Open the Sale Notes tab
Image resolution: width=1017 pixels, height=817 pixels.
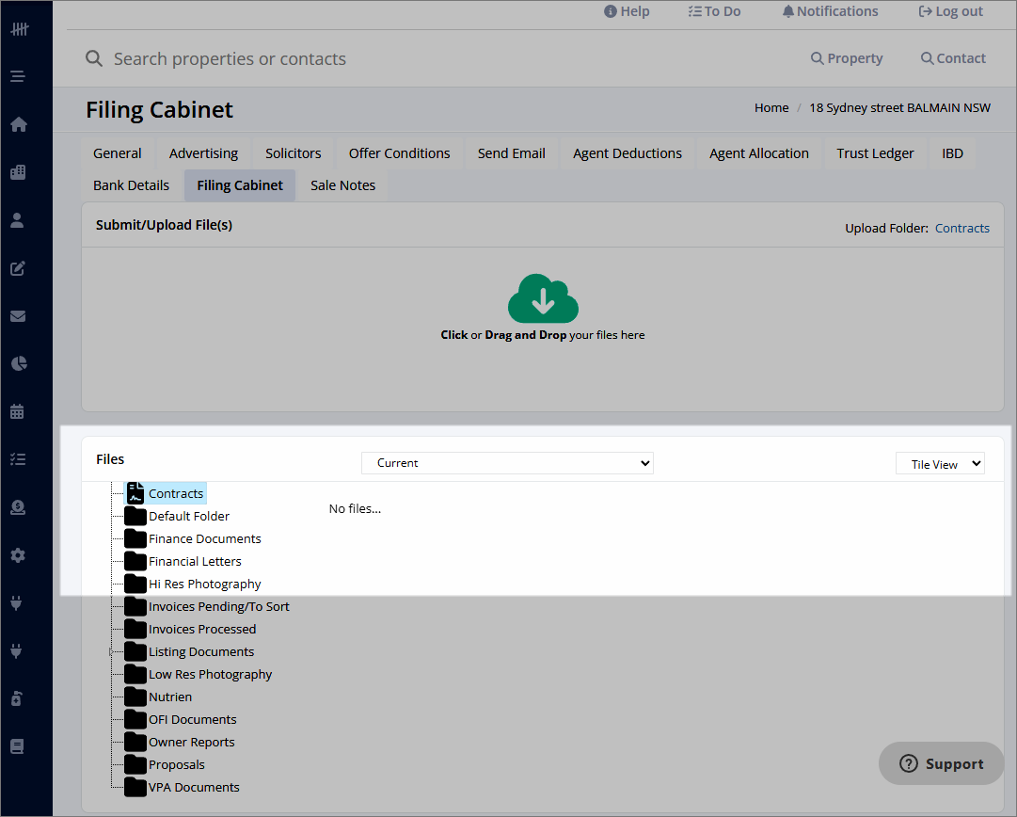click(x=342, y=185)
